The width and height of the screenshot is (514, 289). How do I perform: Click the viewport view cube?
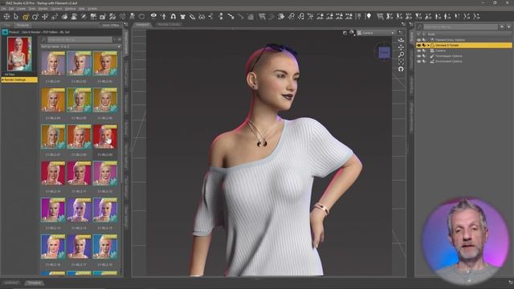(x=384, y=52)
